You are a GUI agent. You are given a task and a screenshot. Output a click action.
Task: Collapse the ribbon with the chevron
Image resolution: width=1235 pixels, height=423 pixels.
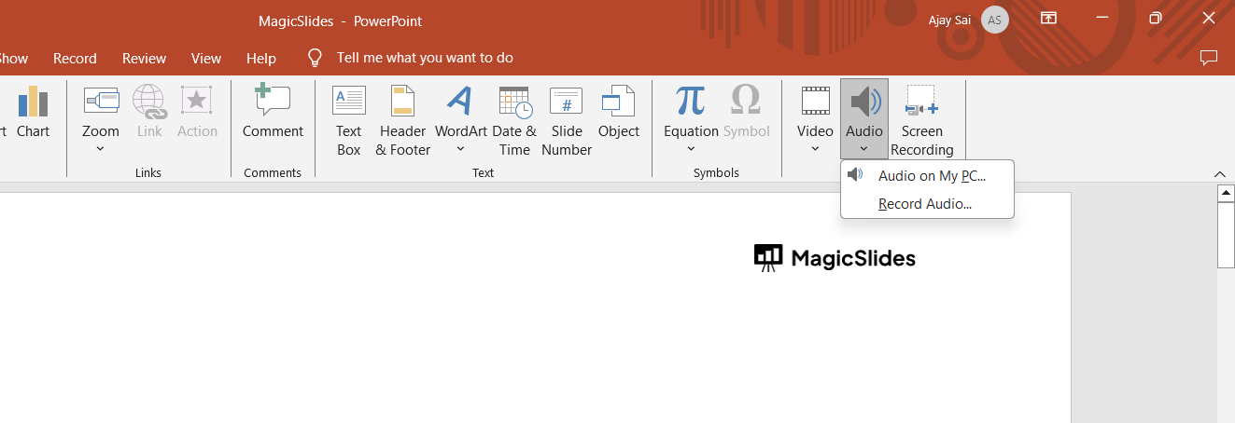point(1219,174)
